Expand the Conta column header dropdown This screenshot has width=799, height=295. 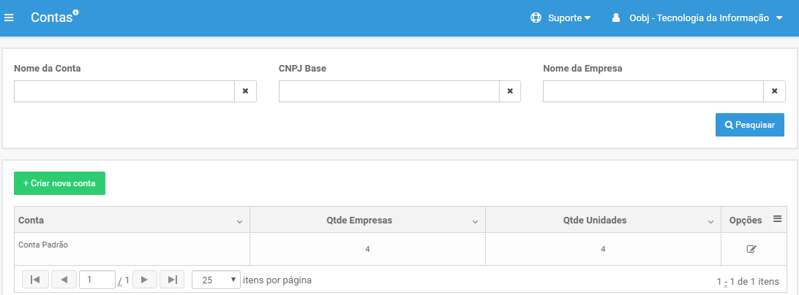pos(239,222)
